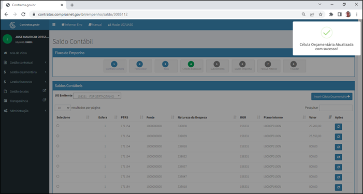Reload the browser page
This screenshot has width=363, height=194.
[x=23, y=14]
